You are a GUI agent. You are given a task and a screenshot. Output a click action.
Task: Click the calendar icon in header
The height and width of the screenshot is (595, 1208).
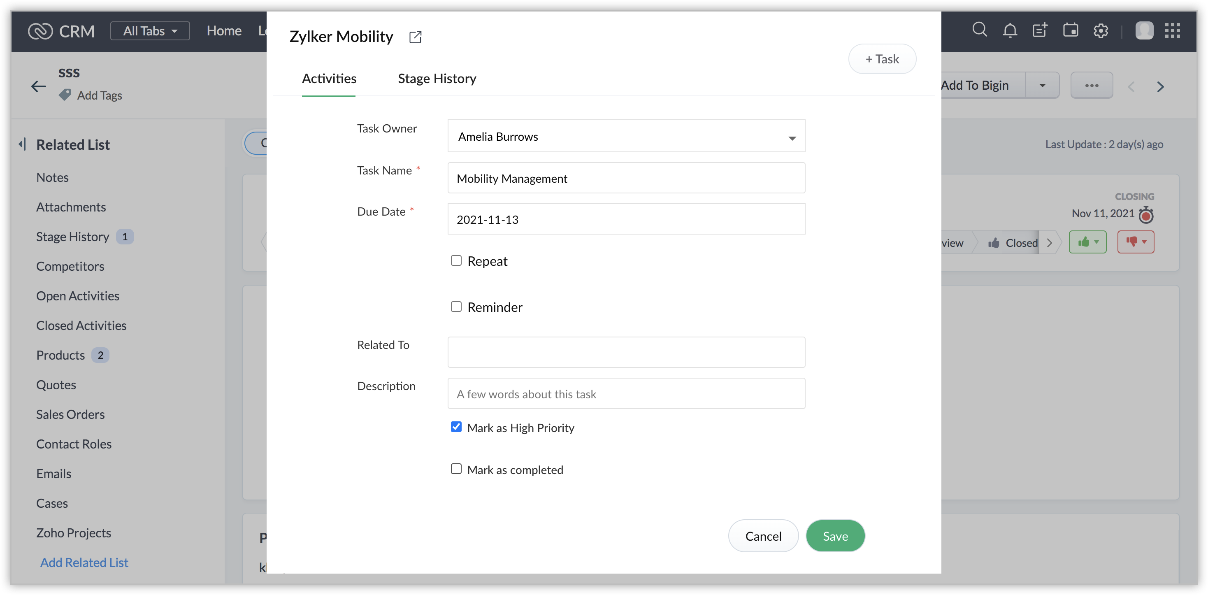[x=1070, y=30]
